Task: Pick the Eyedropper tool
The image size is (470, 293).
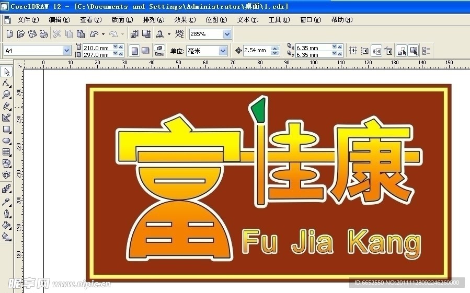Action: tap(6, 202)
